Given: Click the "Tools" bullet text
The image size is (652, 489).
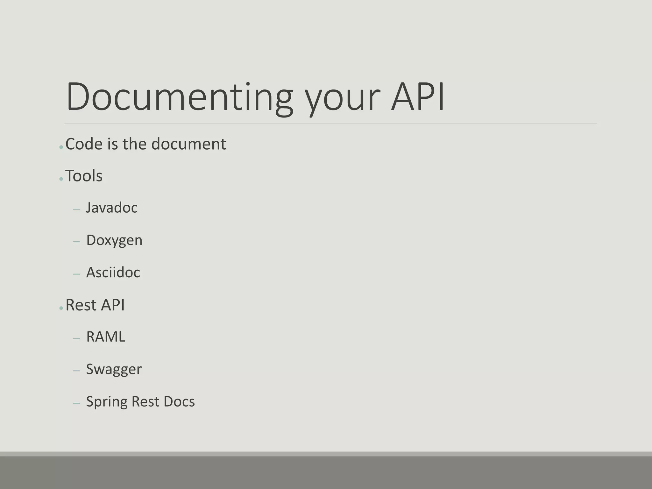Looking at the screenshot, I should point(84,176).
